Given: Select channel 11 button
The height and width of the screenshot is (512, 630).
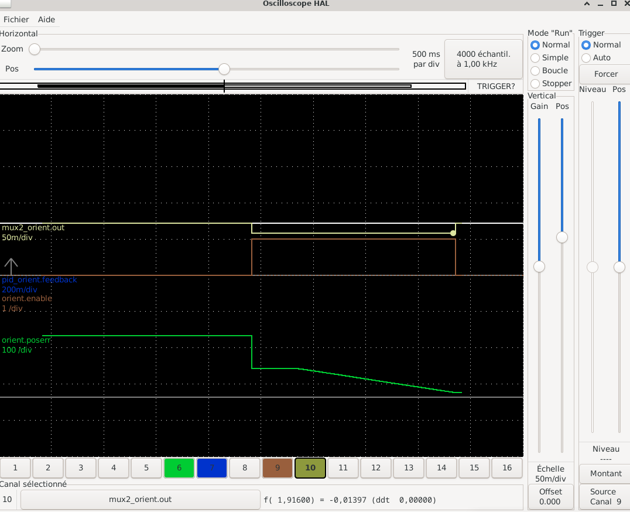Looking at the screenshot, I should pos(343,468).
